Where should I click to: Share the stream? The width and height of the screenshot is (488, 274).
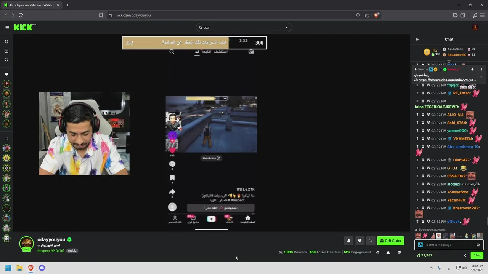tap(377, 252)
